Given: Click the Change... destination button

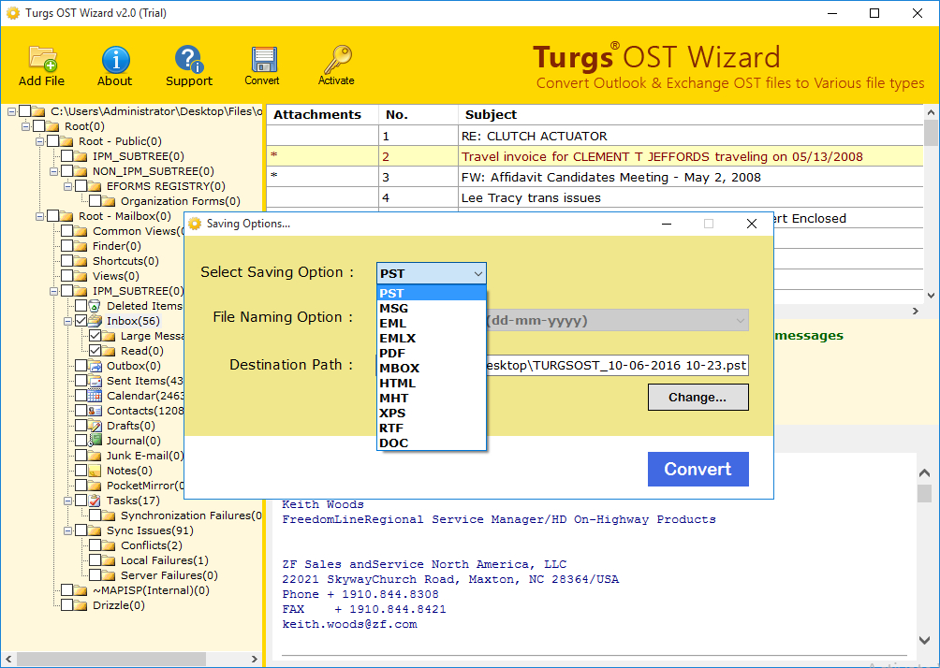Looking at the screenshot, I should tap(698, 397).
